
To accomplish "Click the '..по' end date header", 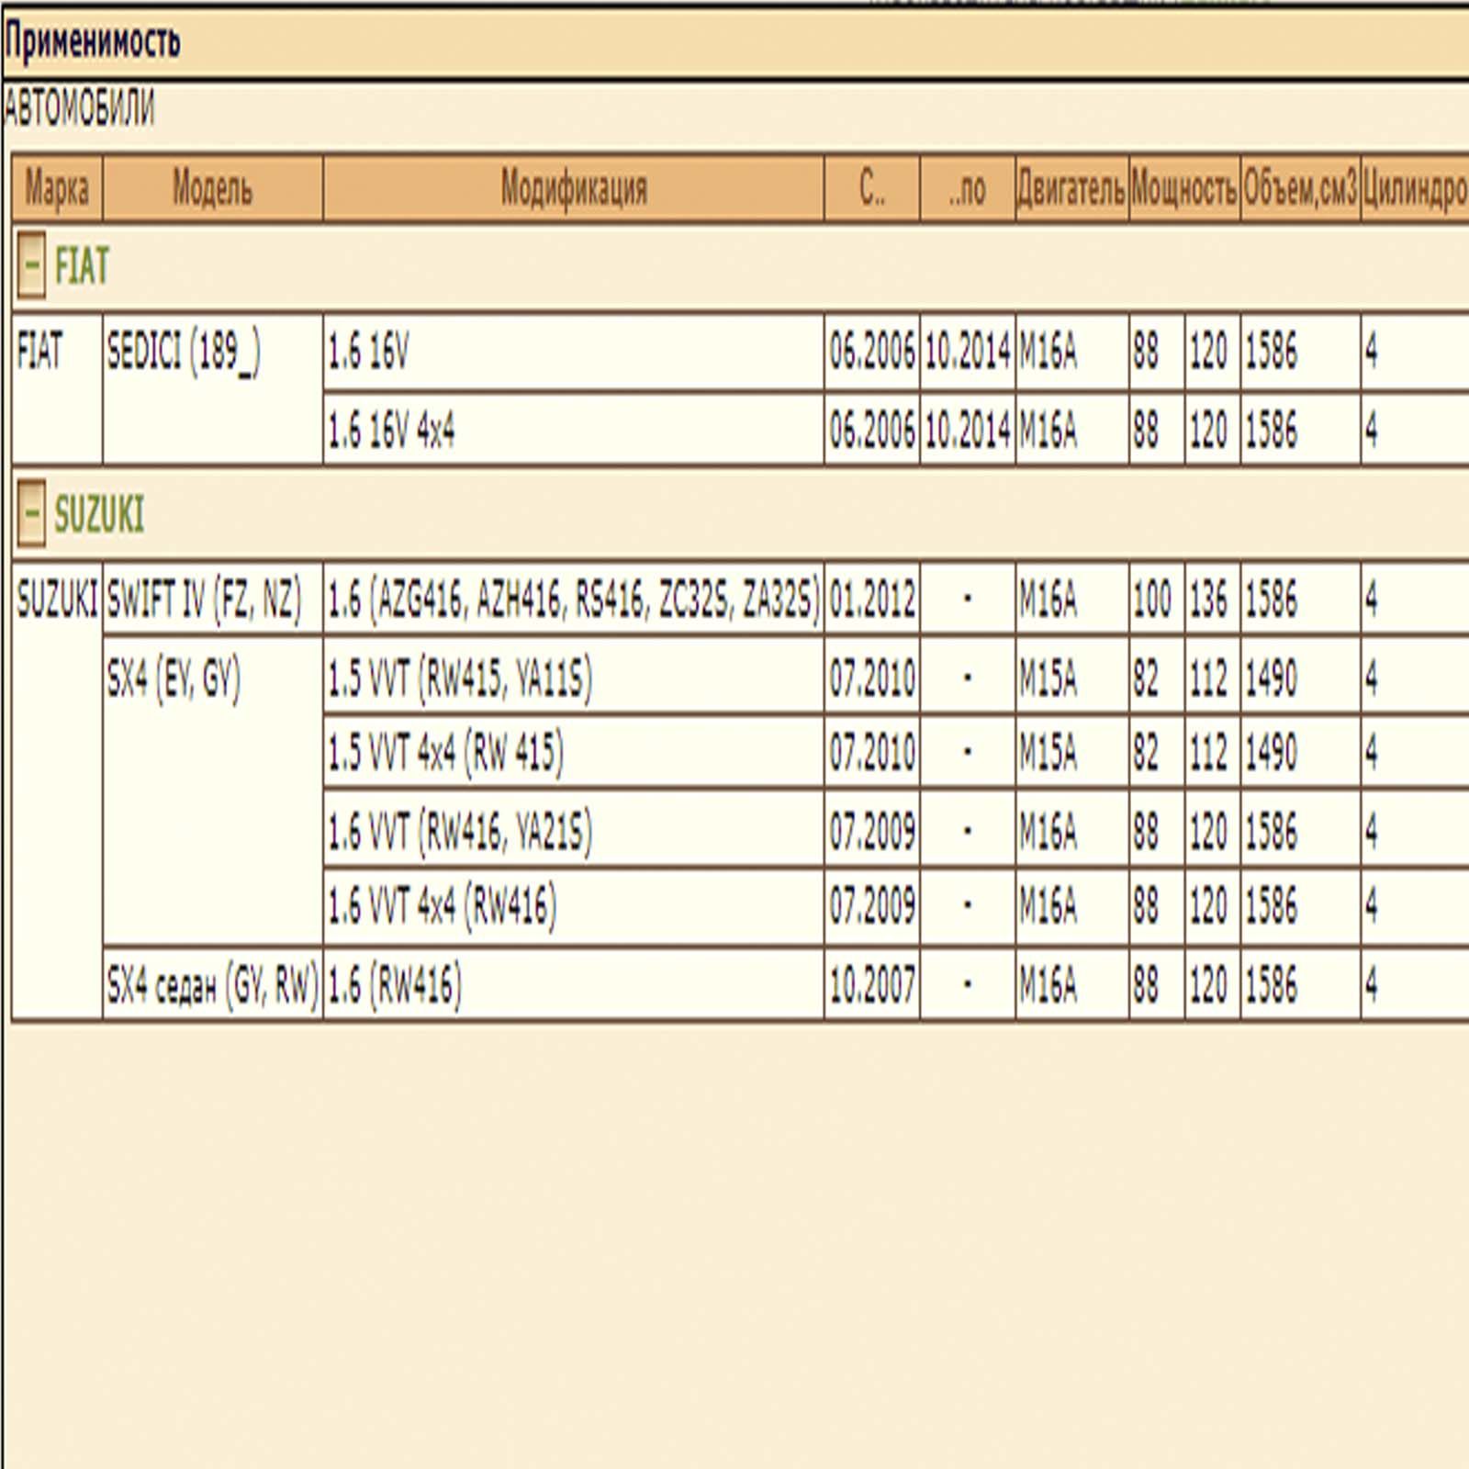I will point(968,188).
